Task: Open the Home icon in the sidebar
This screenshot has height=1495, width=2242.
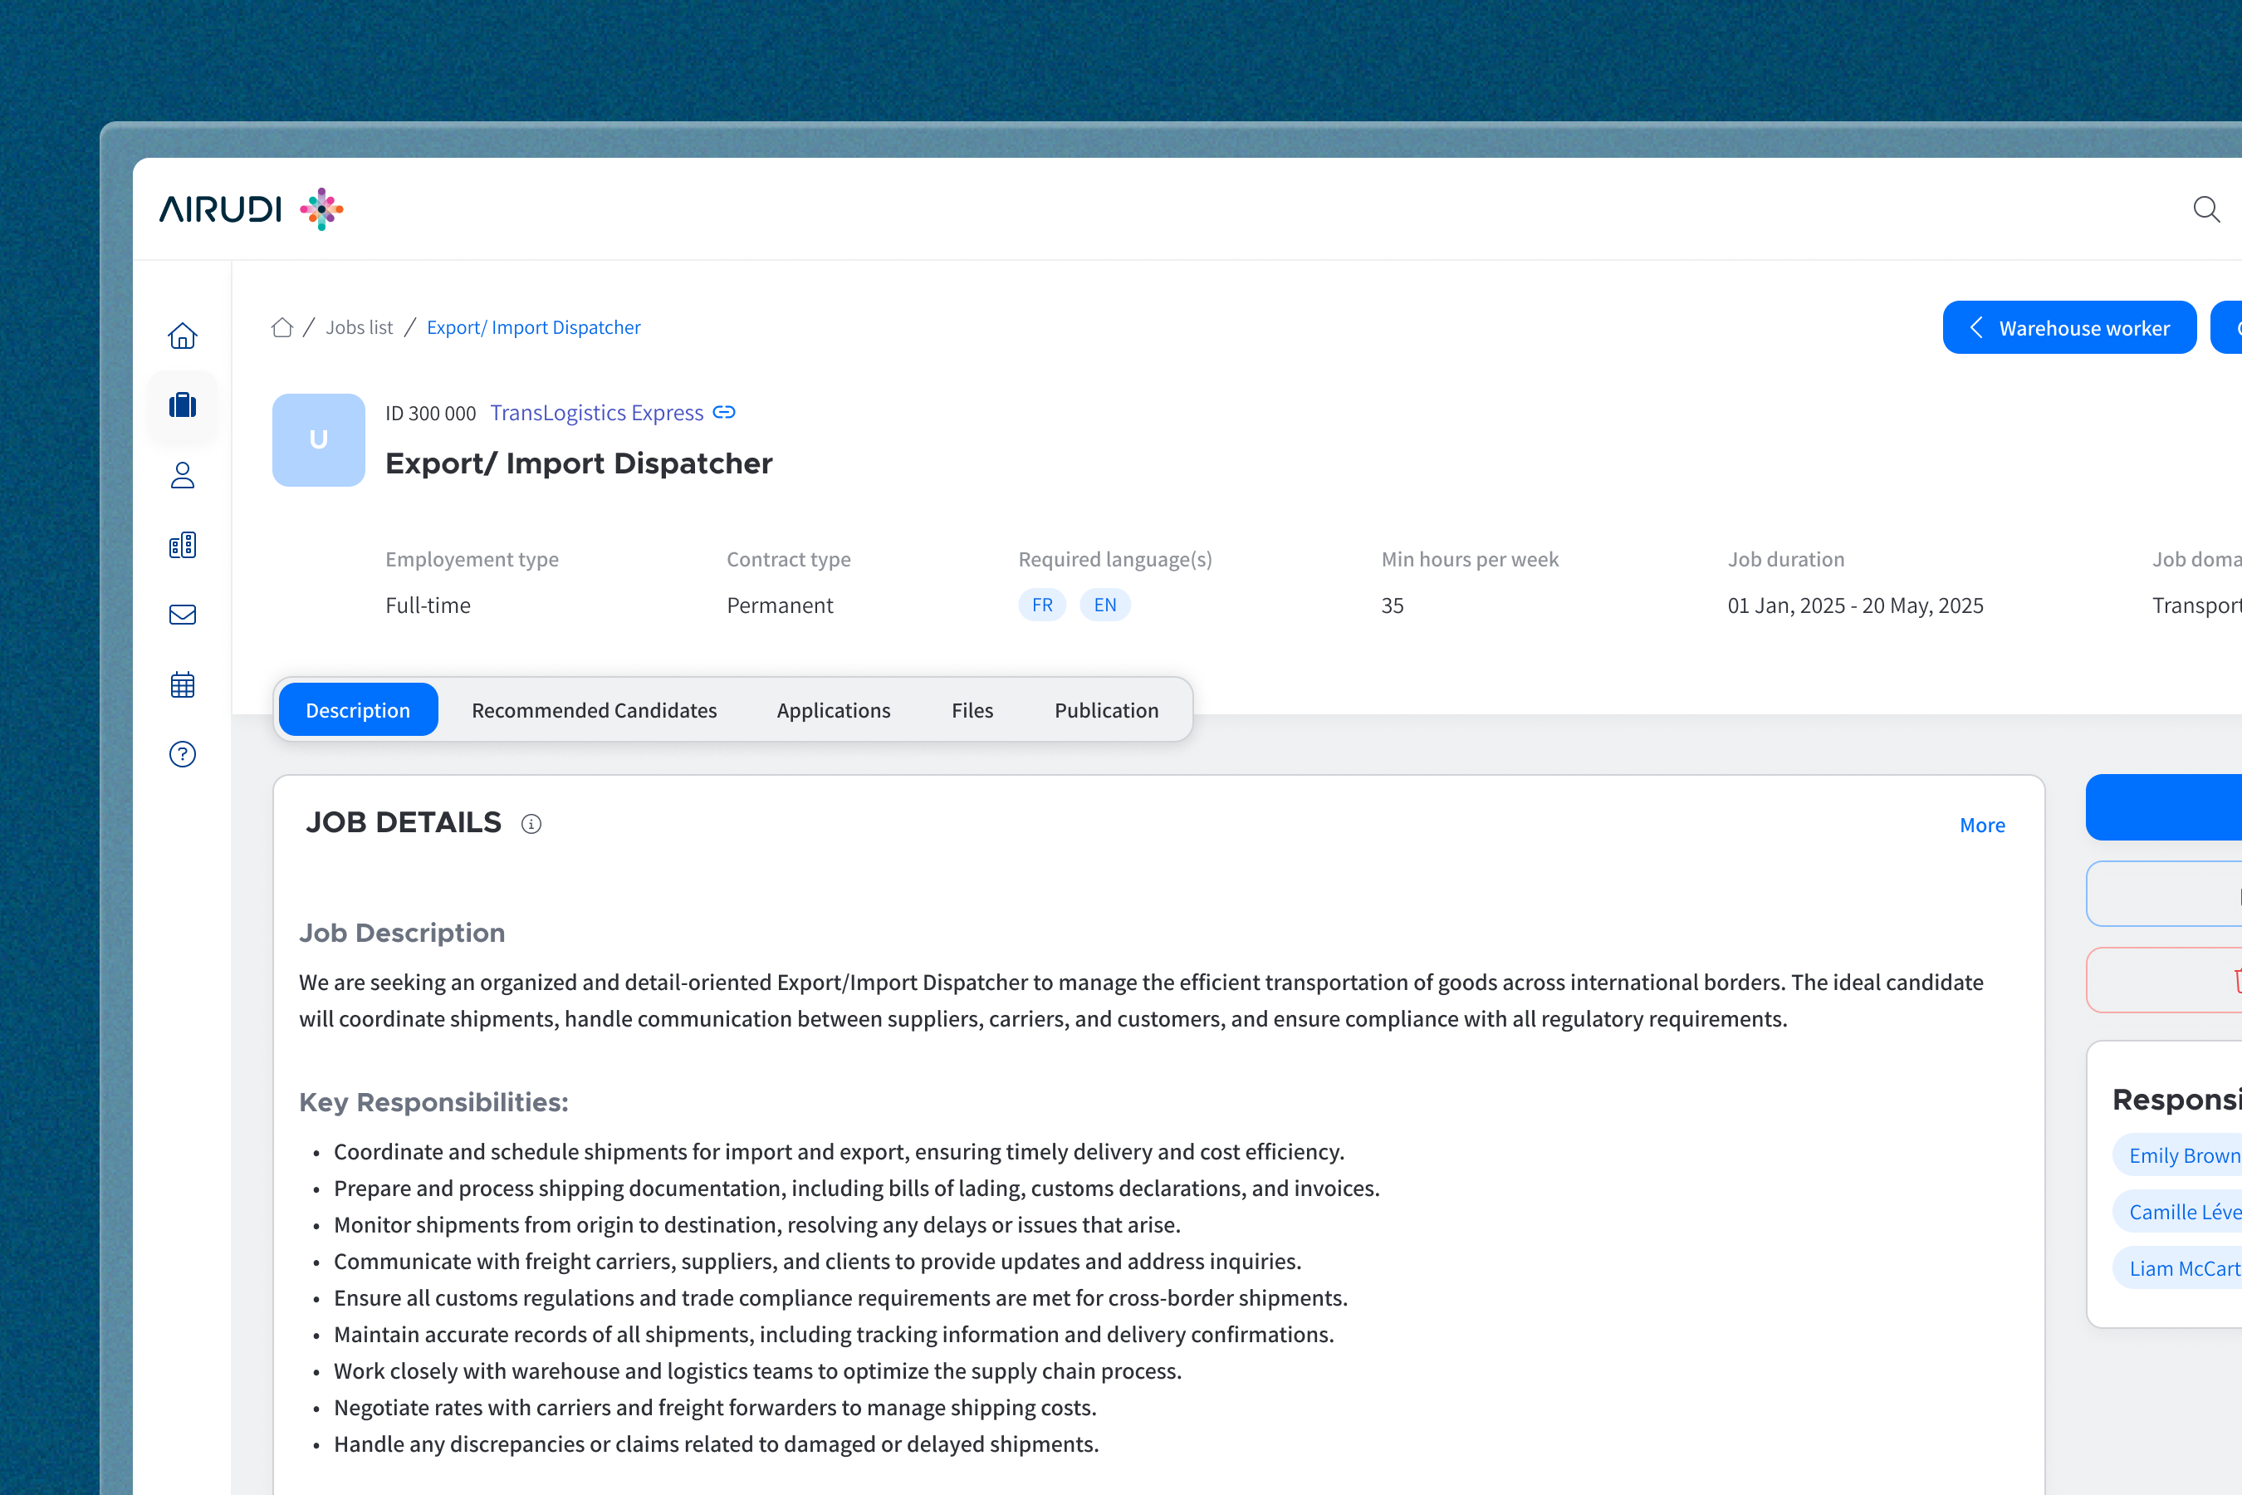Action: pyautogui.click(x=182, y=336)
